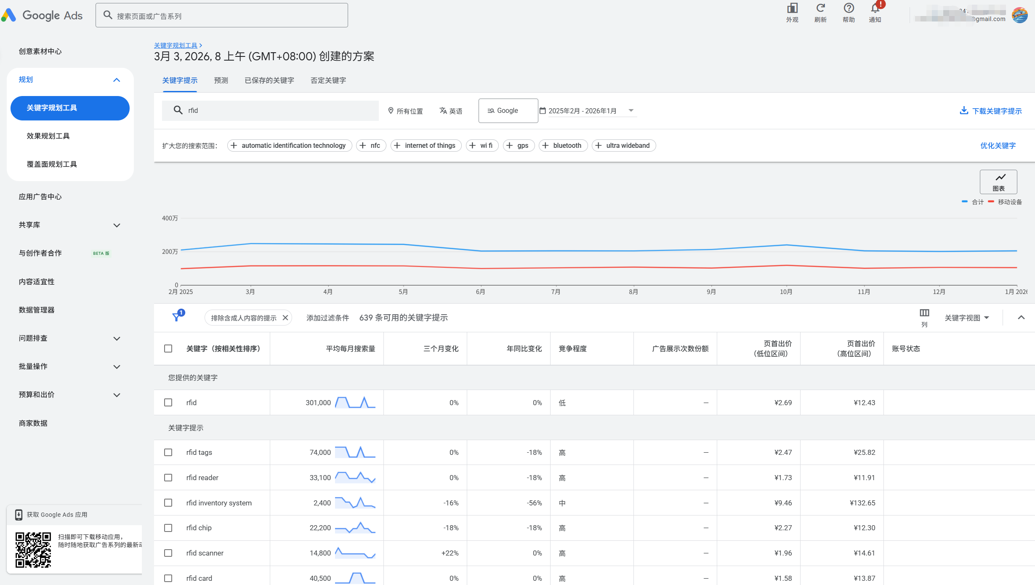Image resolution: width=1035 pixels, height=585 pixels.
Task: Click the QR code for the mobile app
Action: [x=33, y=550]
